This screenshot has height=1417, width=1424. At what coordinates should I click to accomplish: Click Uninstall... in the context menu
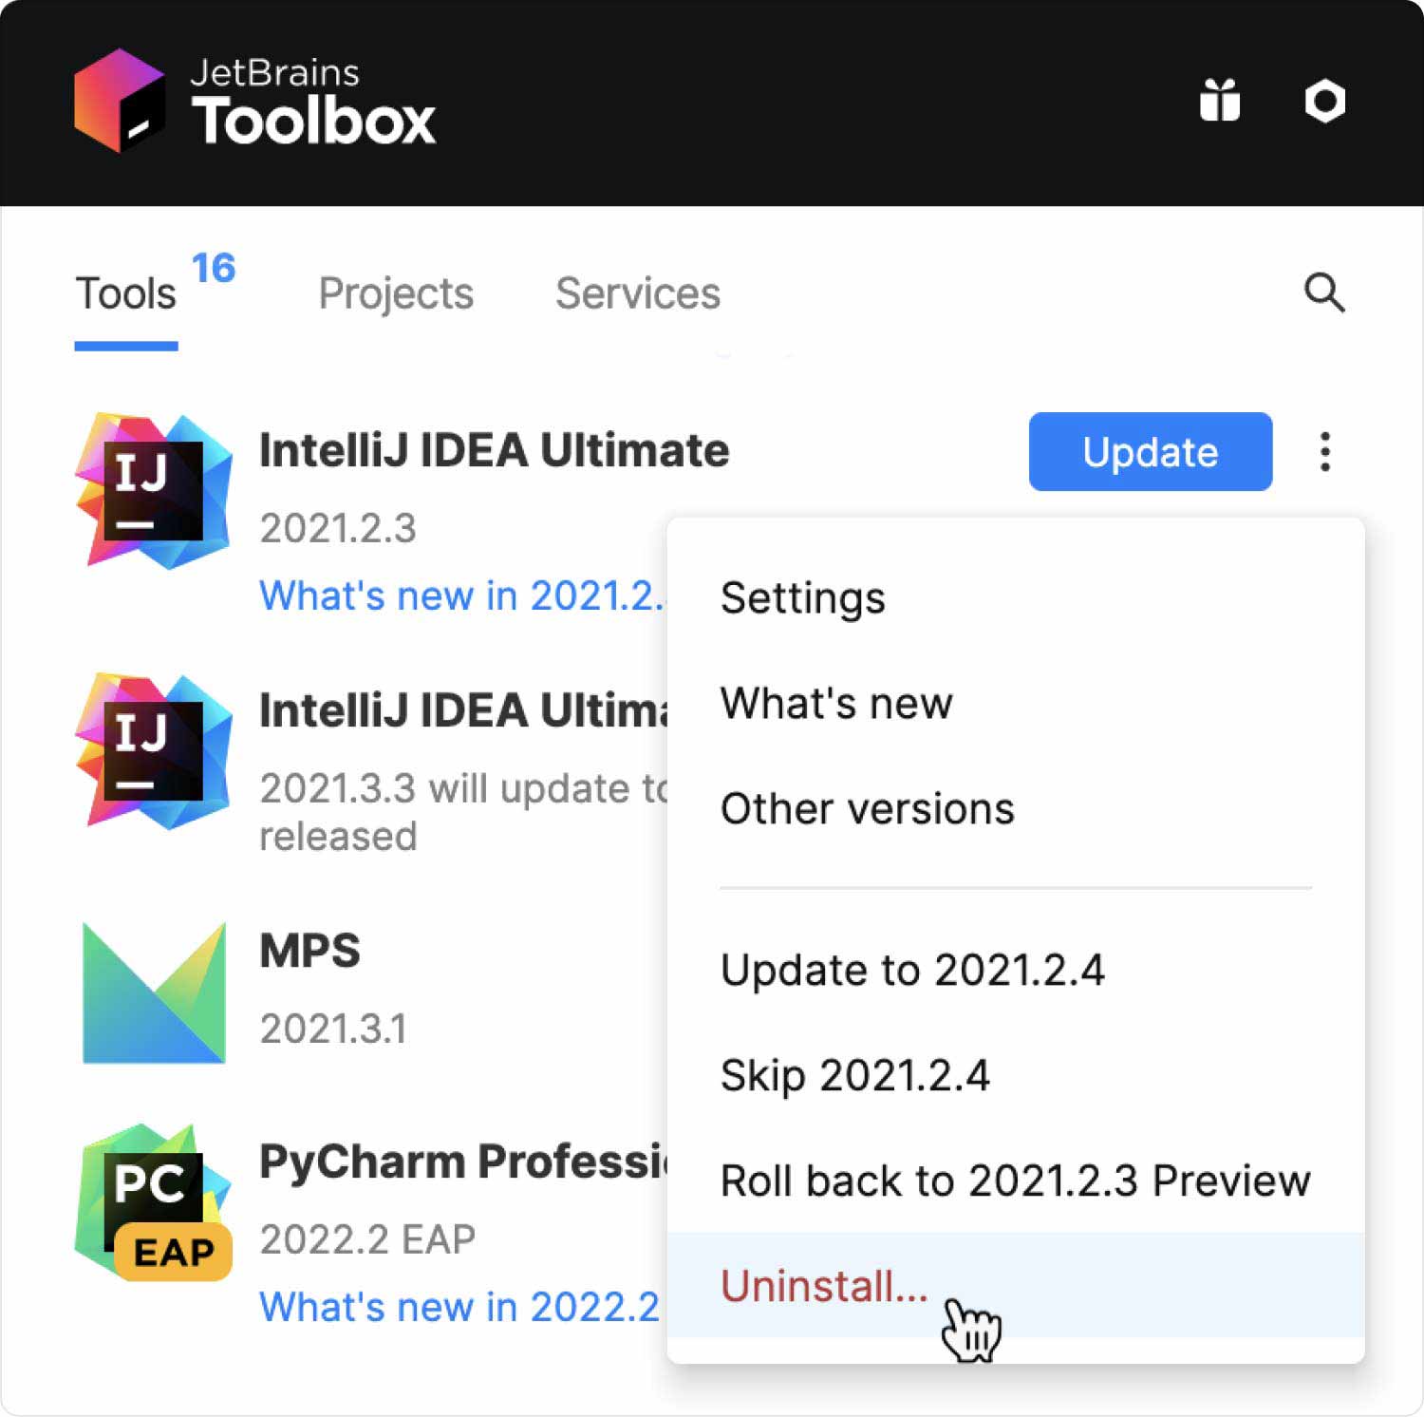point(824,1286)
